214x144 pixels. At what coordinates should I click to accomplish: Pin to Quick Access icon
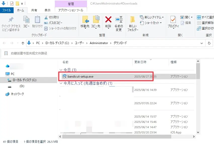pyautogui.click(x=11, y=20)
